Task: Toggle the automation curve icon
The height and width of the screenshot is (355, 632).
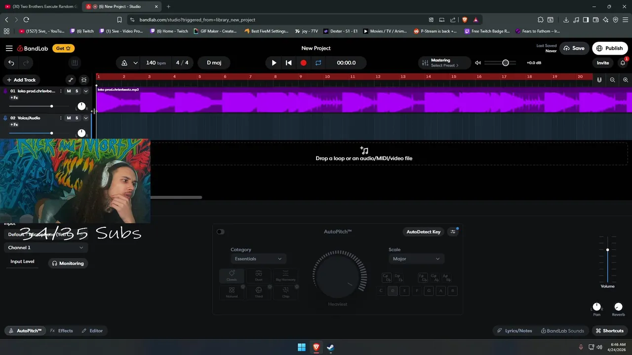Action: click(x=71, y=80)
